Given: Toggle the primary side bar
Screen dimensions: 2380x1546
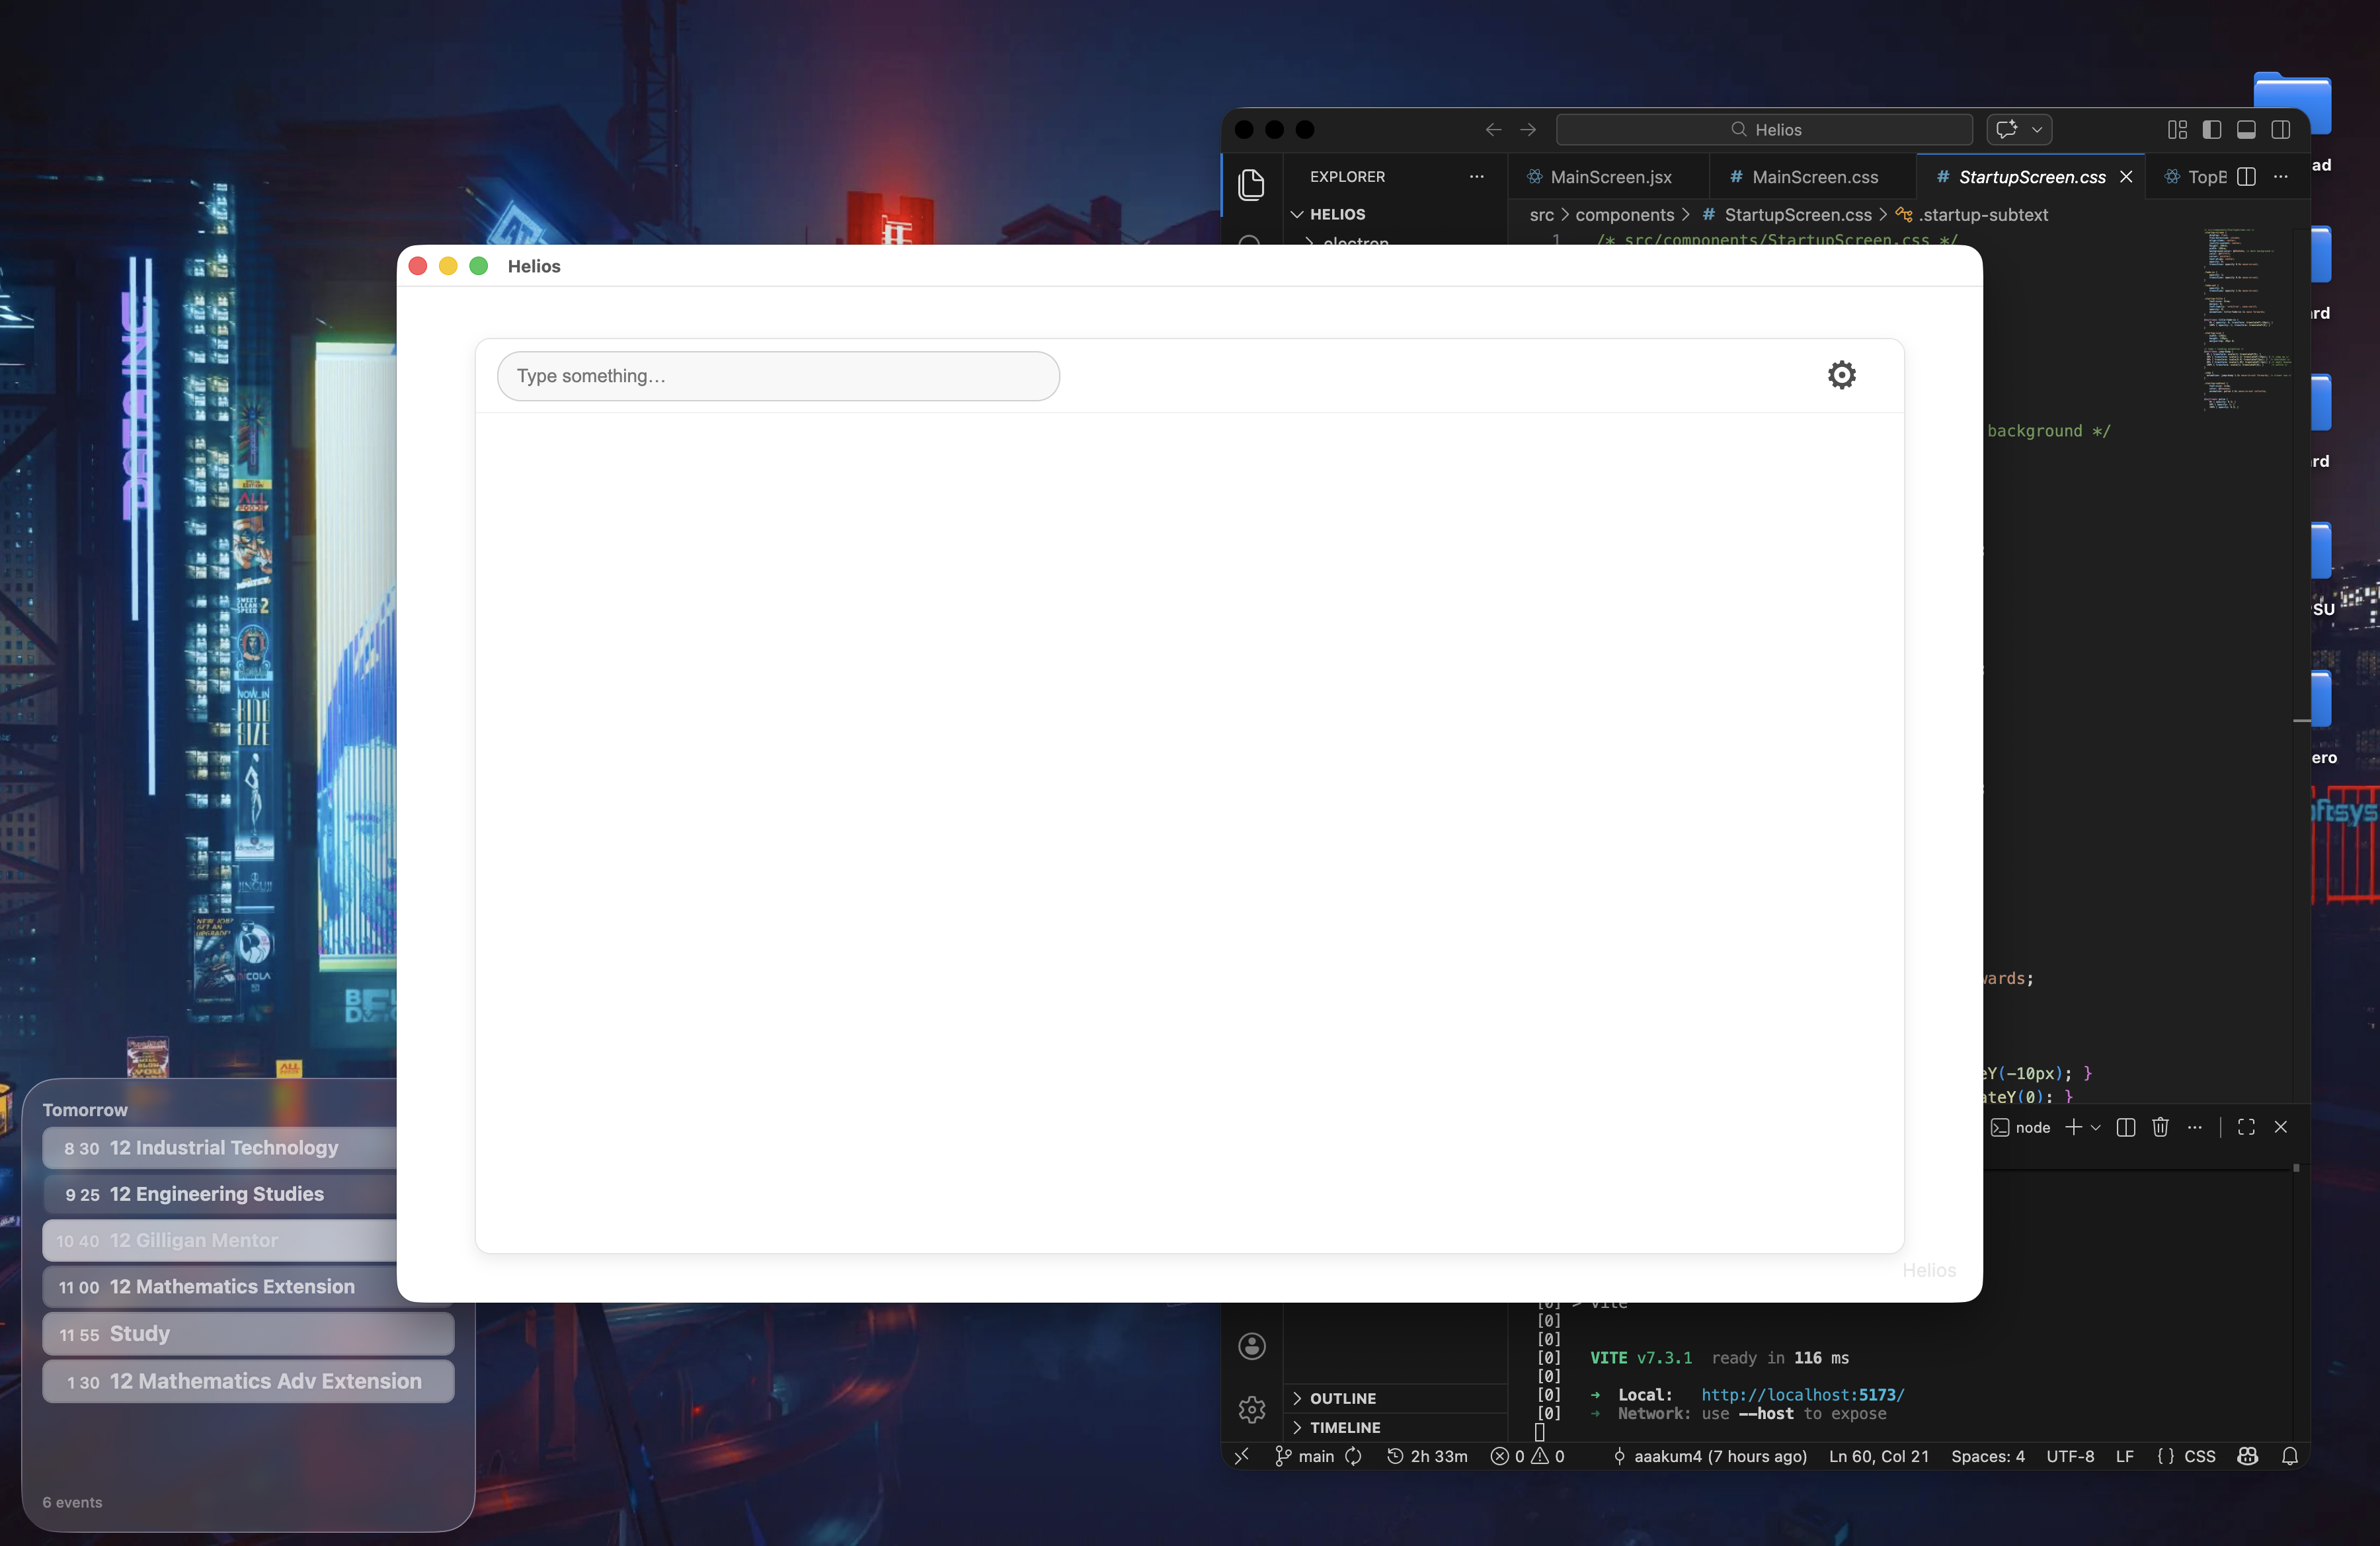Looking at the screenshot, I should pos(2212,130).
